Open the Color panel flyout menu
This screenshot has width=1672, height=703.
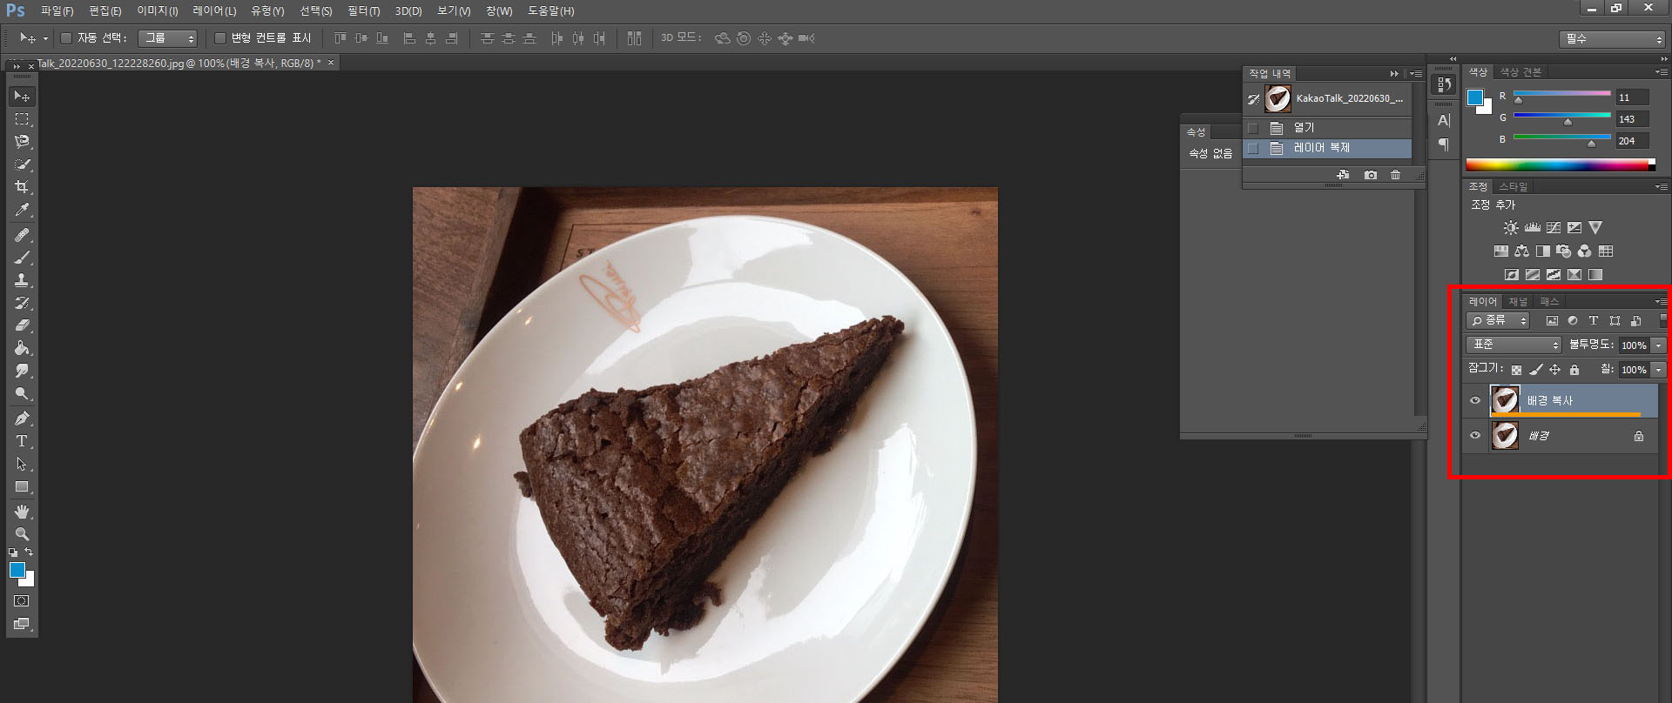coord(1662,71)
